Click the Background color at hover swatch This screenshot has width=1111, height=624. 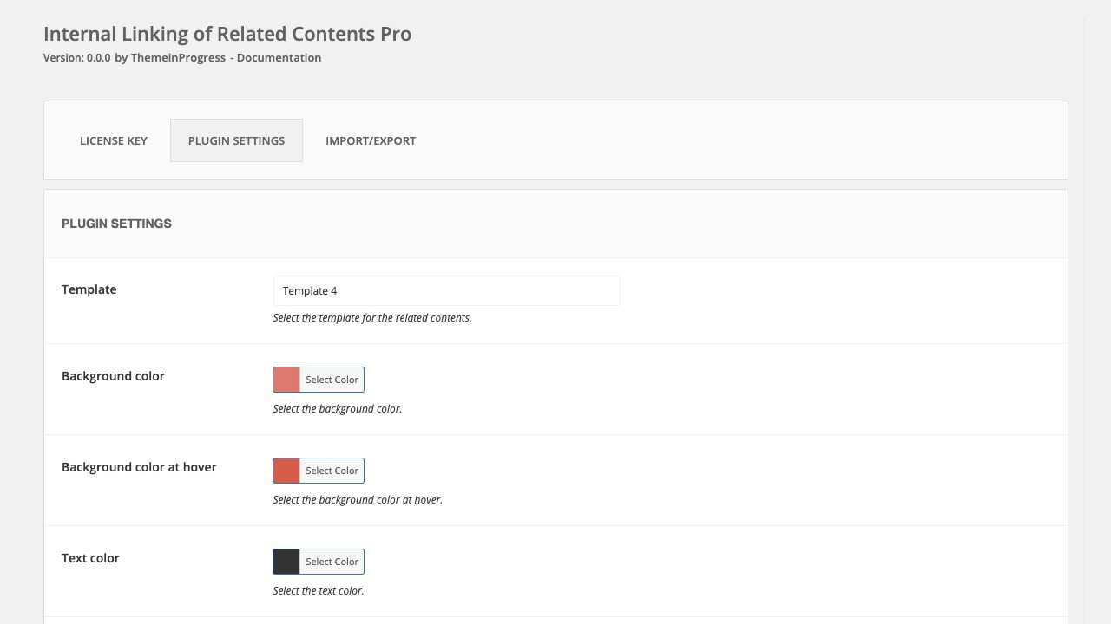(286, 471)
